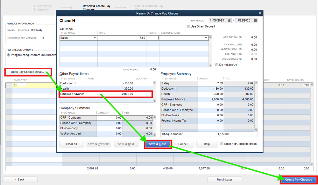Click the Save & Close button
Image resolution: width=318 pixels, height=185 pixels.
click(158, 144)
